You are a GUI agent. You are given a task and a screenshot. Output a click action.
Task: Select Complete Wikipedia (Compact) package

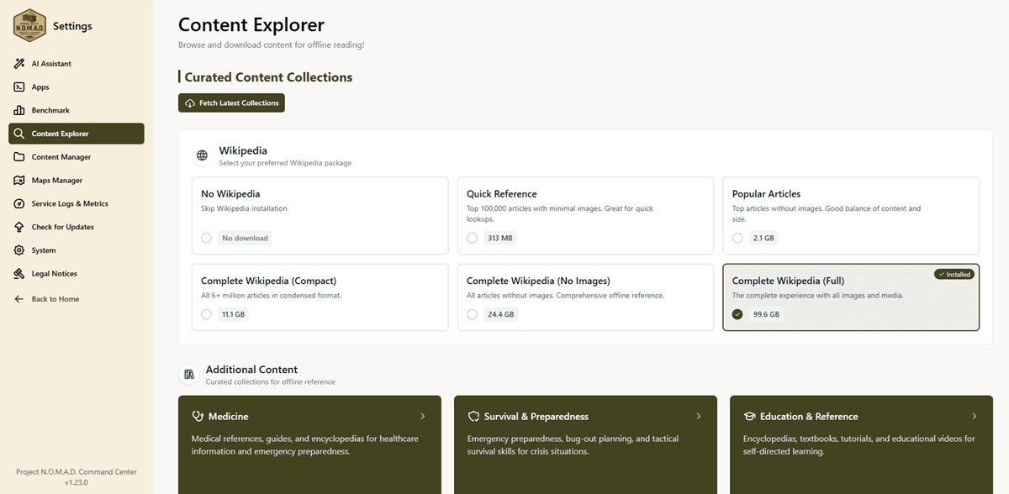[x=206, y=313]
